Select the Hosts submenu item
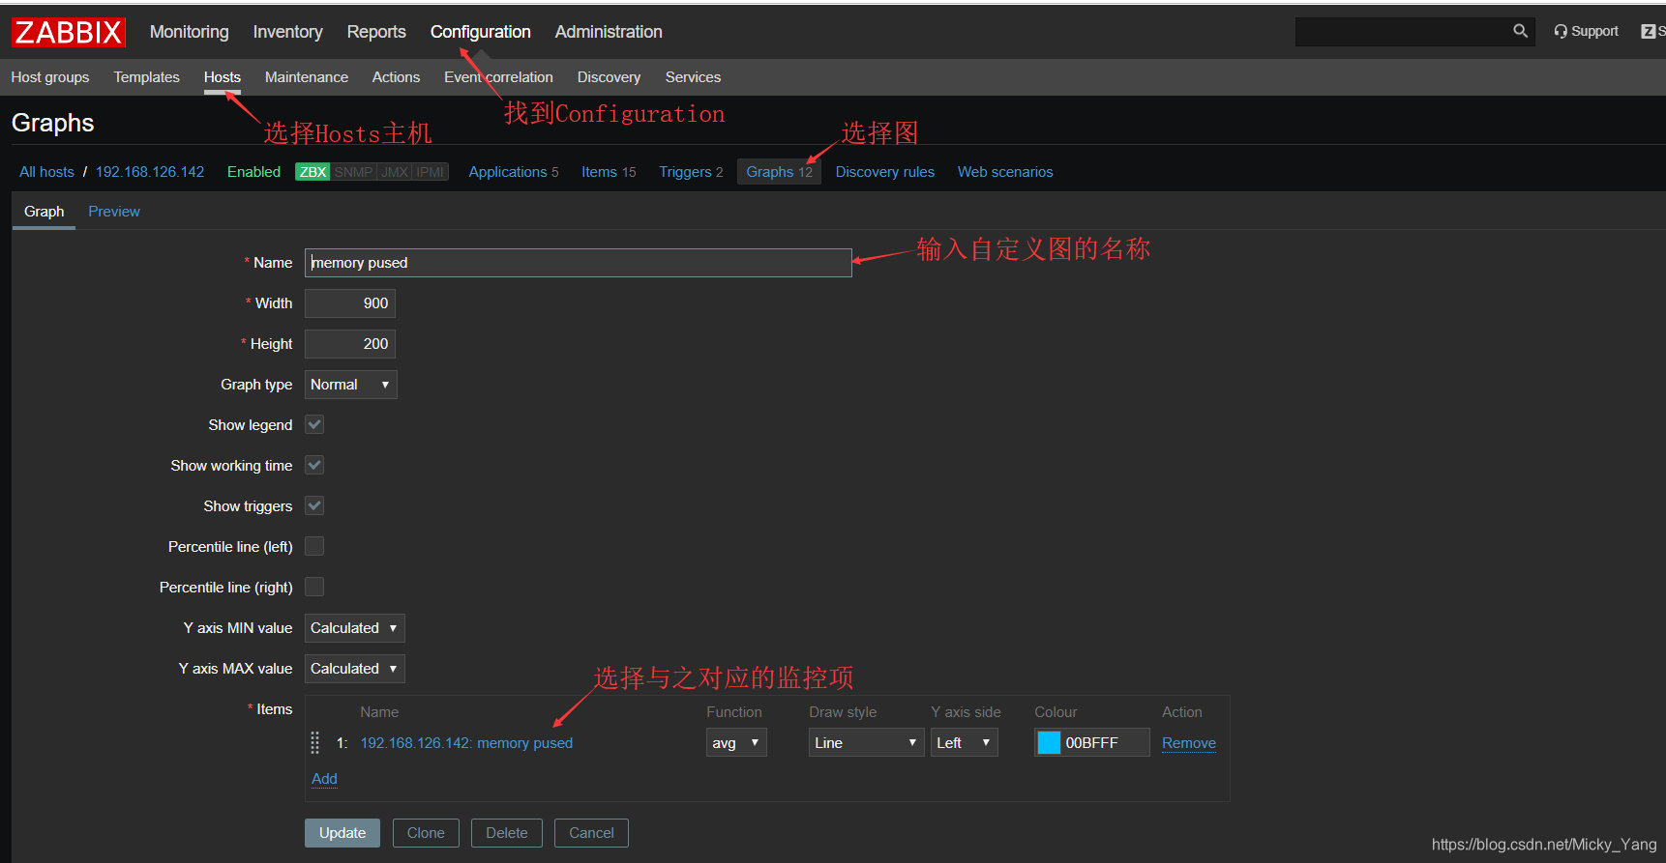This screenshot has height=863, width=1666. click(223, 77)
